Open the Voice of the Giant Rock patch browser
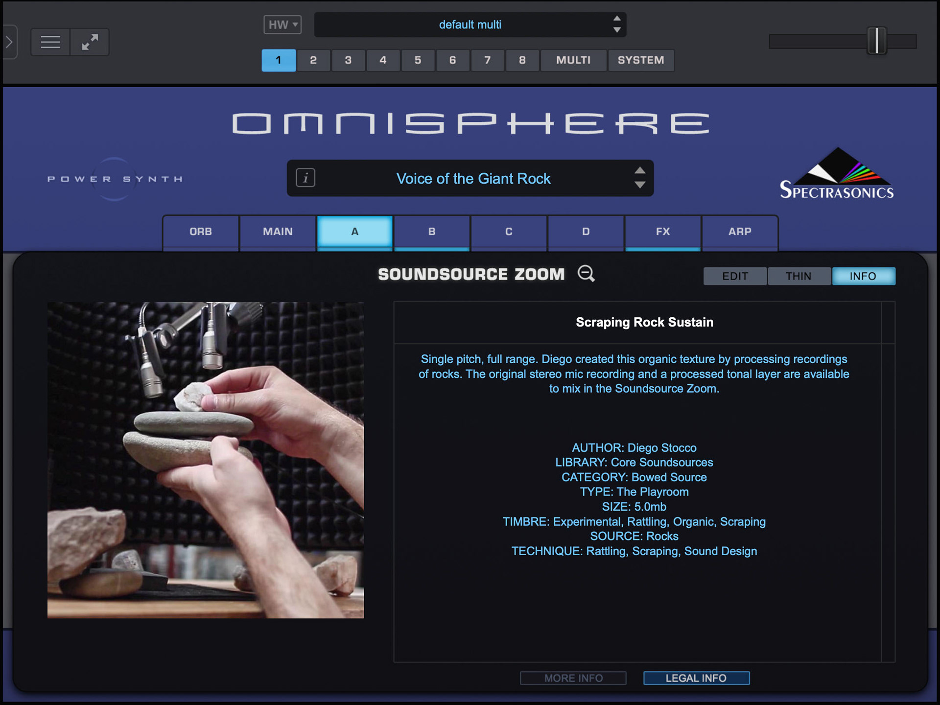 pyautogui.click(x=473, y=178)
